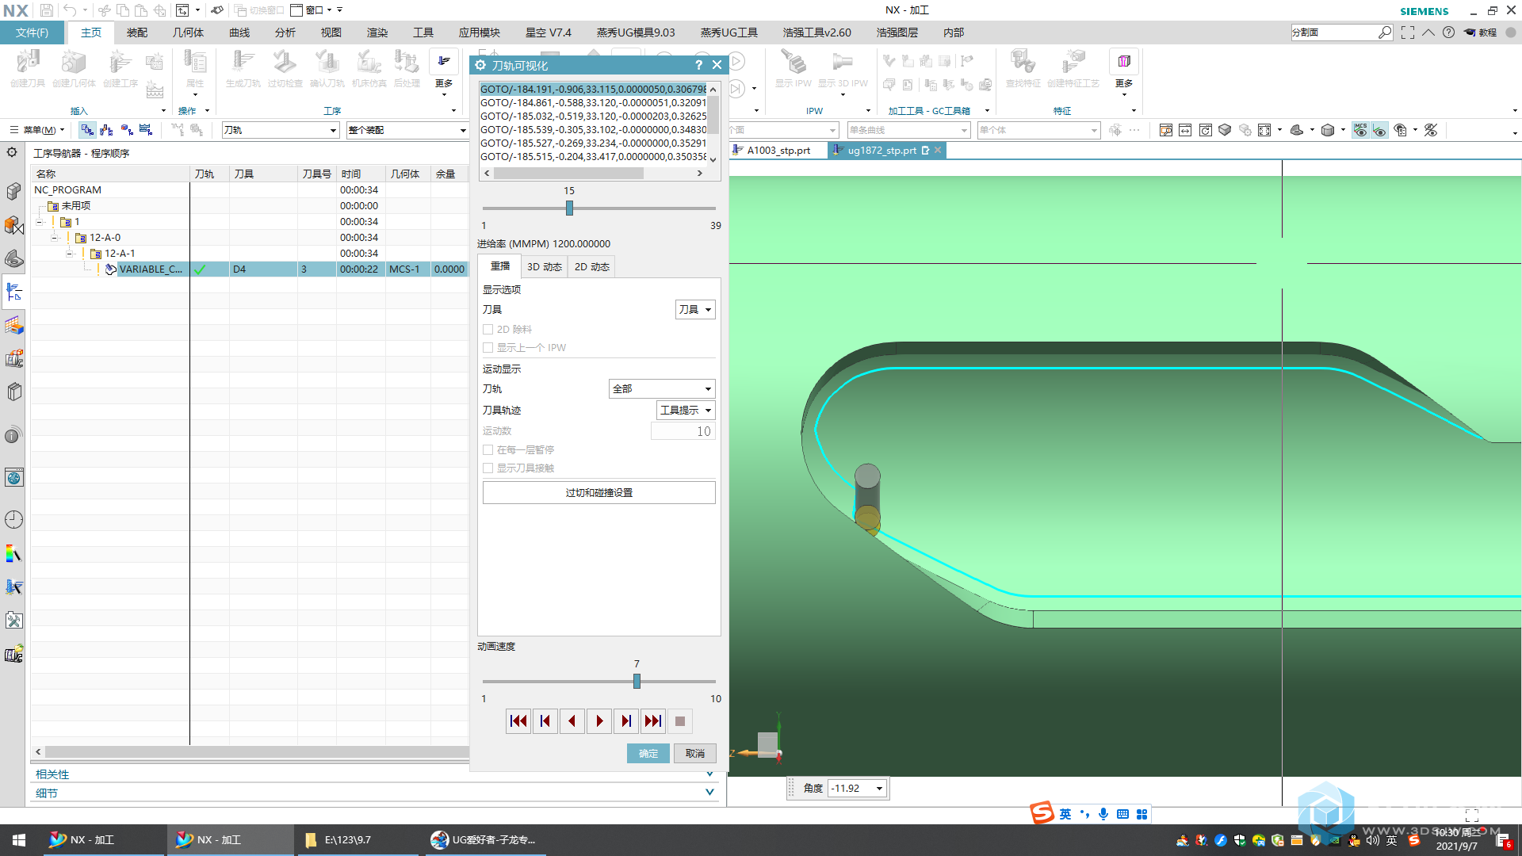Enable the 2D material removal checkbox

click(488, 329)
